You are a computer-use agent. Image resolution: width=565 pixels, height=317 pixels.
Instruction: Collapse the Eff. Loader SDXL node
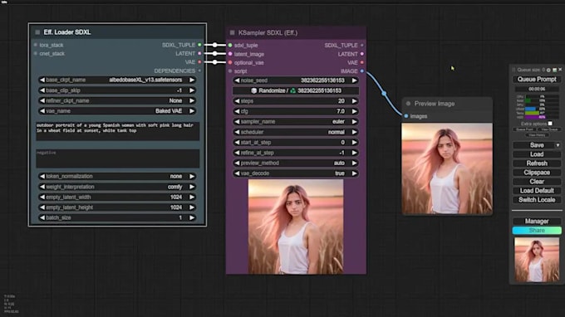click(x=37, y=32)
